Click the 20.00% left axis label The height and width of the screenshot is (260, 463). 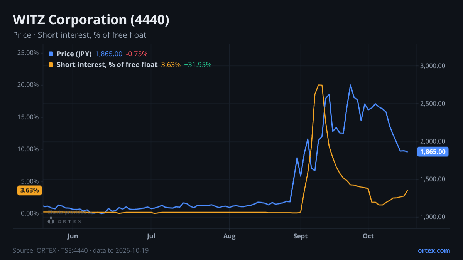click(x=28, y=85)
